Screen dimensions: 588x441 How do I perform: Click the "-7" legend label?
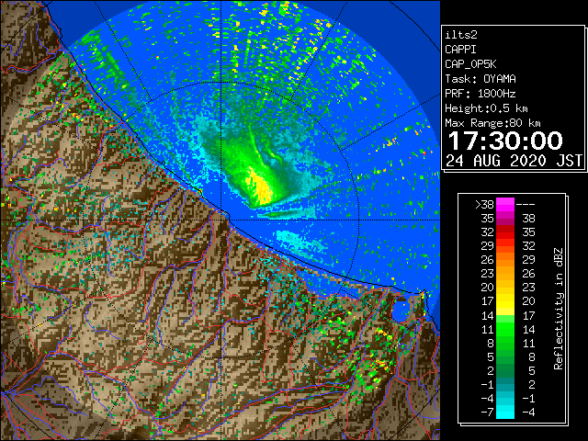[x=487, y=413]
